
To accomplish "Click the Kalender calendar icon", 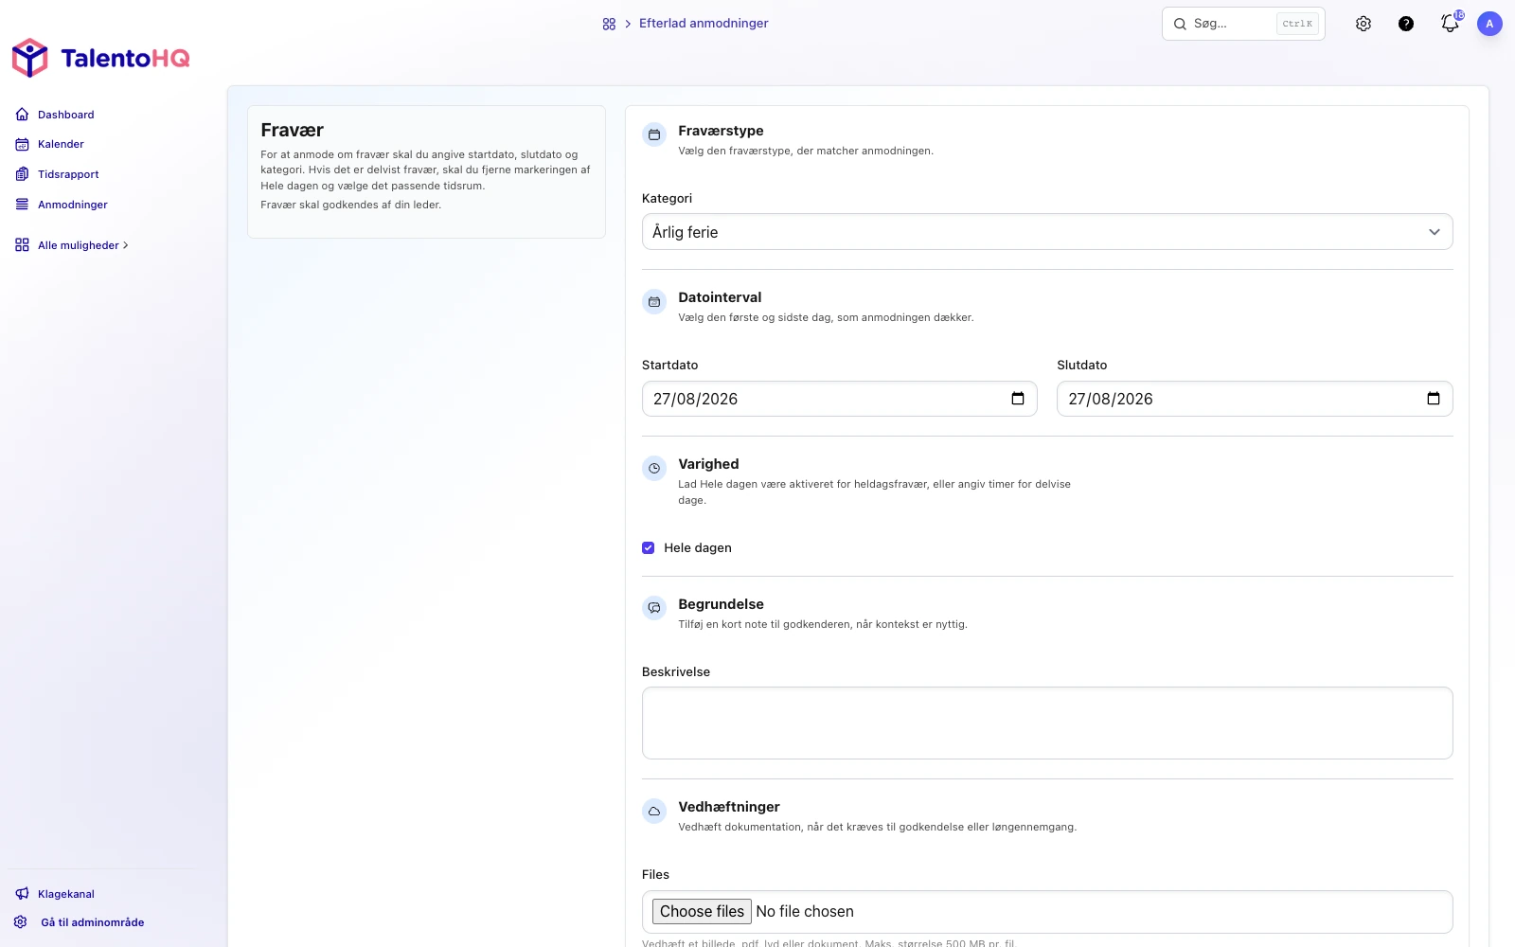I will [x=22, y=144].
